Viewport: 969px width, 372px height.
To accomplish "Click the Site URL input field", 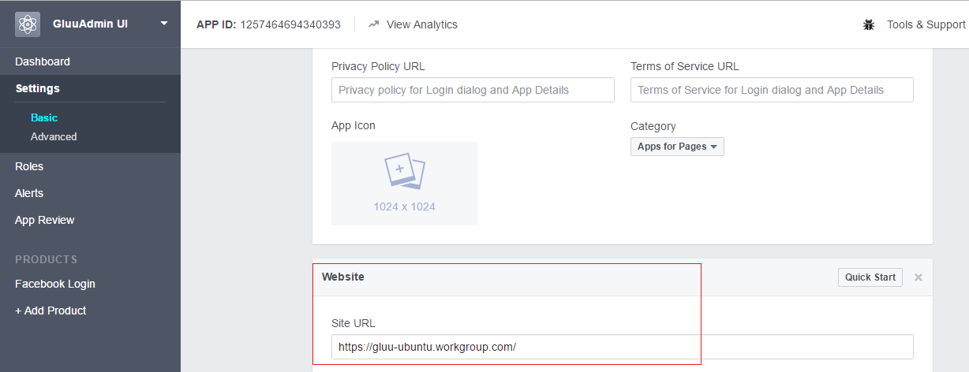I will tap(622, 347).
